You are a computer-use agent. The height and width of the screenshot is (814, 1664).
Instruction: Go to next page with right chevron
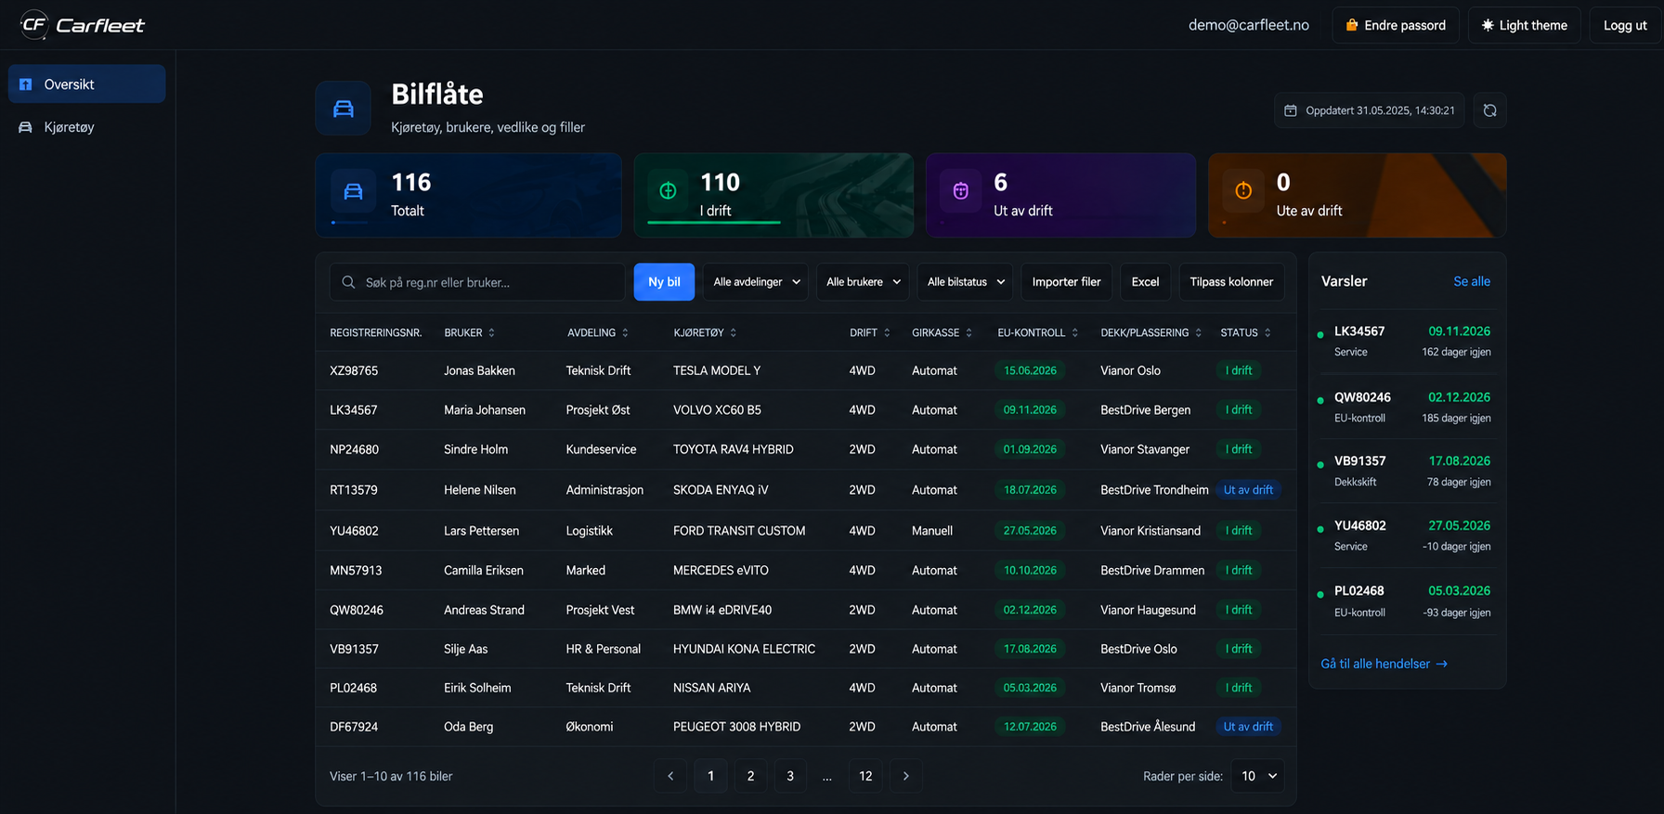(905, 776)
